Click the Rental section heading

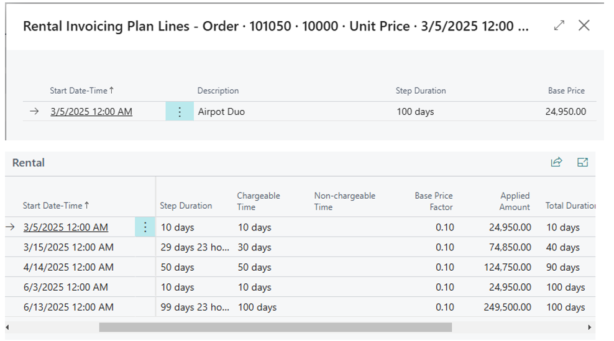29,163
